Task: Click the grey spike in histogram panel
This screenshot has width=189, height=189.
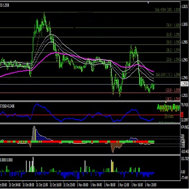Action: 34,133
